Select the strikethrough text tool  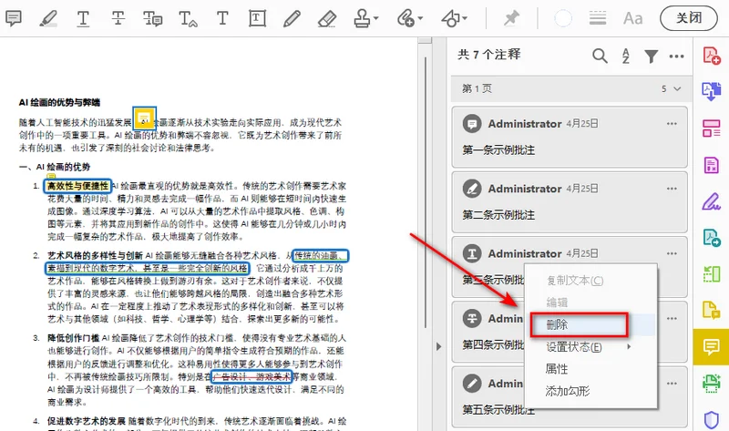tap(118, 18)
